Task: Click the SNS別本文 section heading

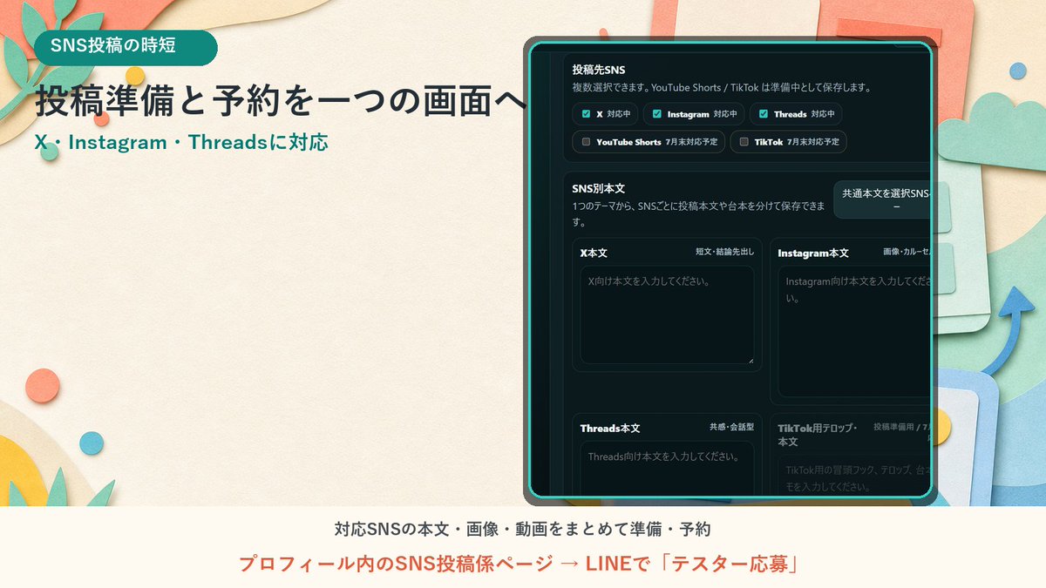Action: click(599, 188)
